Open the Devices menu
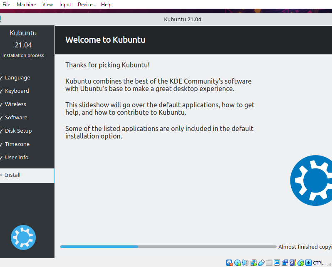This screenshot has height=267, width=332. (x=86, y=5)
